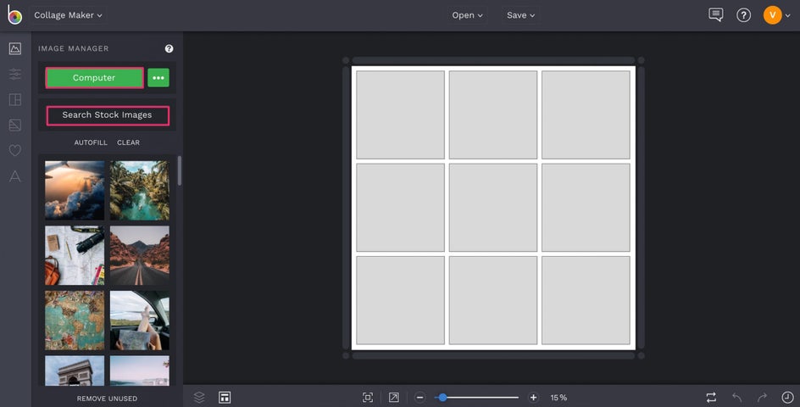800x407 pixels.
Task: Select the vintage world map thumbnail
Action: (75, 321)
